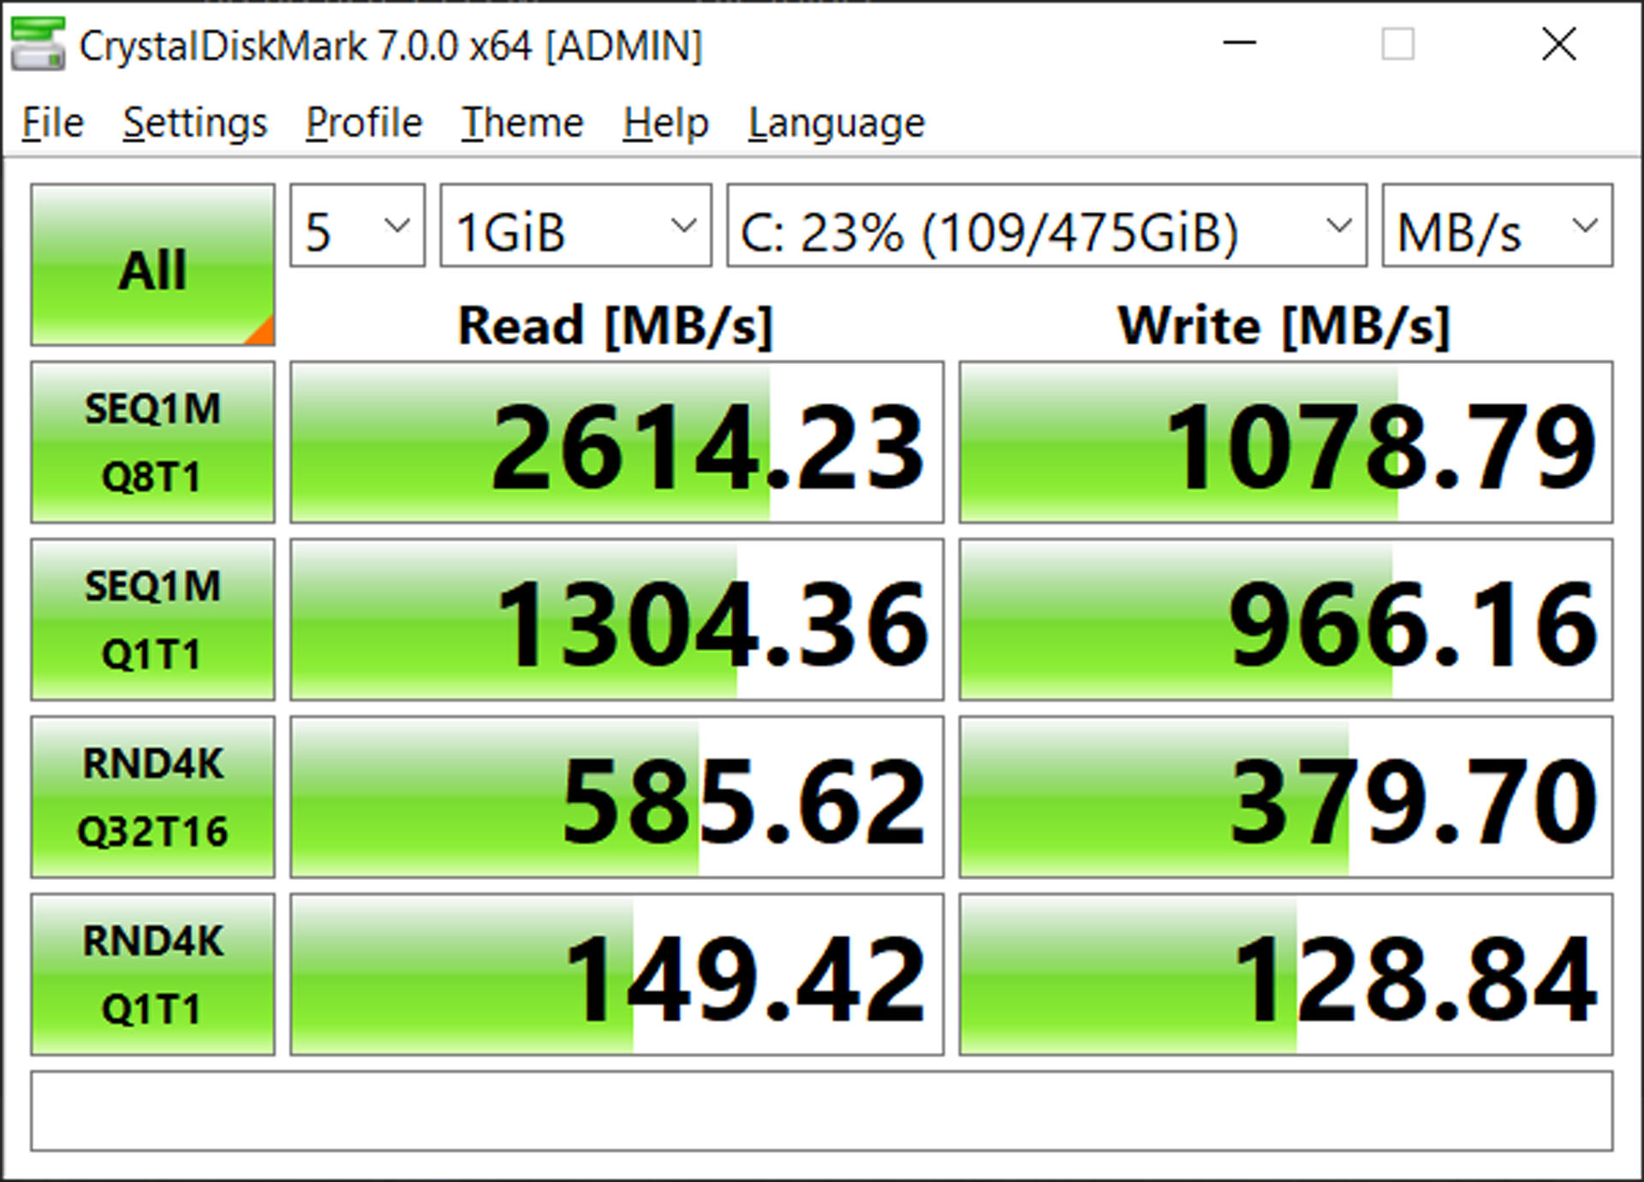Click the RND4K Q1T1 write result 128.84
This screenshot has height=1182, width=1644.
click(x=1285, y=974)
